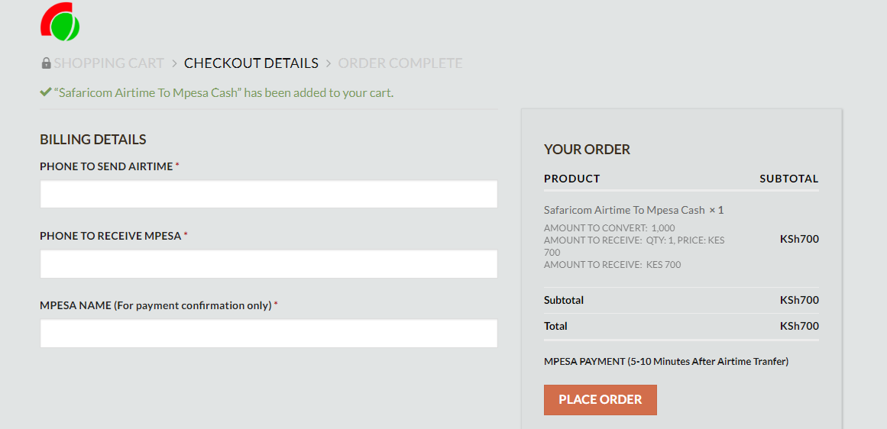887x429 pixels.
Task: Click the Phone To Send Airtime label
Action: (106, 166)
